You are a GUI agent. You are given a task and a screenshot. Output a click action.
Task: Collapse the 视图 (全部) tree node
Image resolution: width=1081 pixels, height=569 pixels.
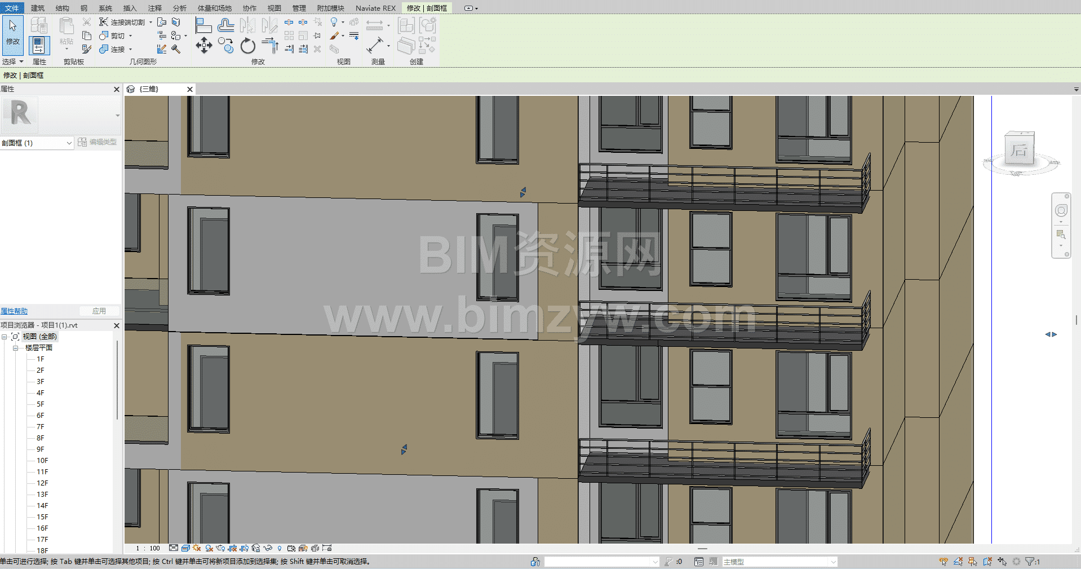[x=4, y=337]
